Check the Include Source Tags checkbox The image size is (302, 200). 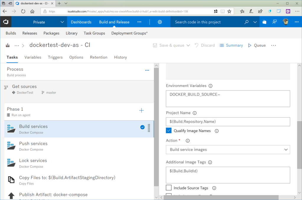[x=168, y=188]
